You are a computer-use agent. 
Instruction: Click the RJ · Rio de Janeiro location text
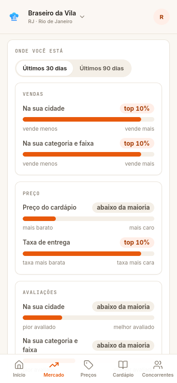[x=50, y=21]
